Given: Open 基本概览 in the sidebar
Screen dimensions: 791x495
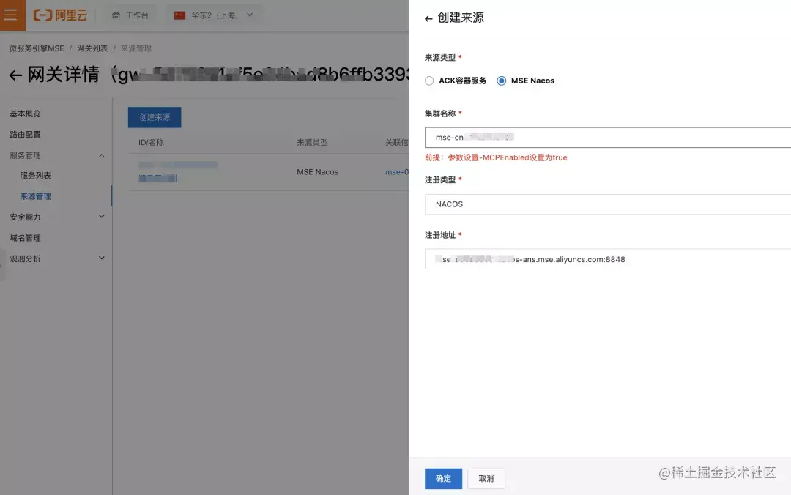Looking at the screenshot, I should point(25,113).
